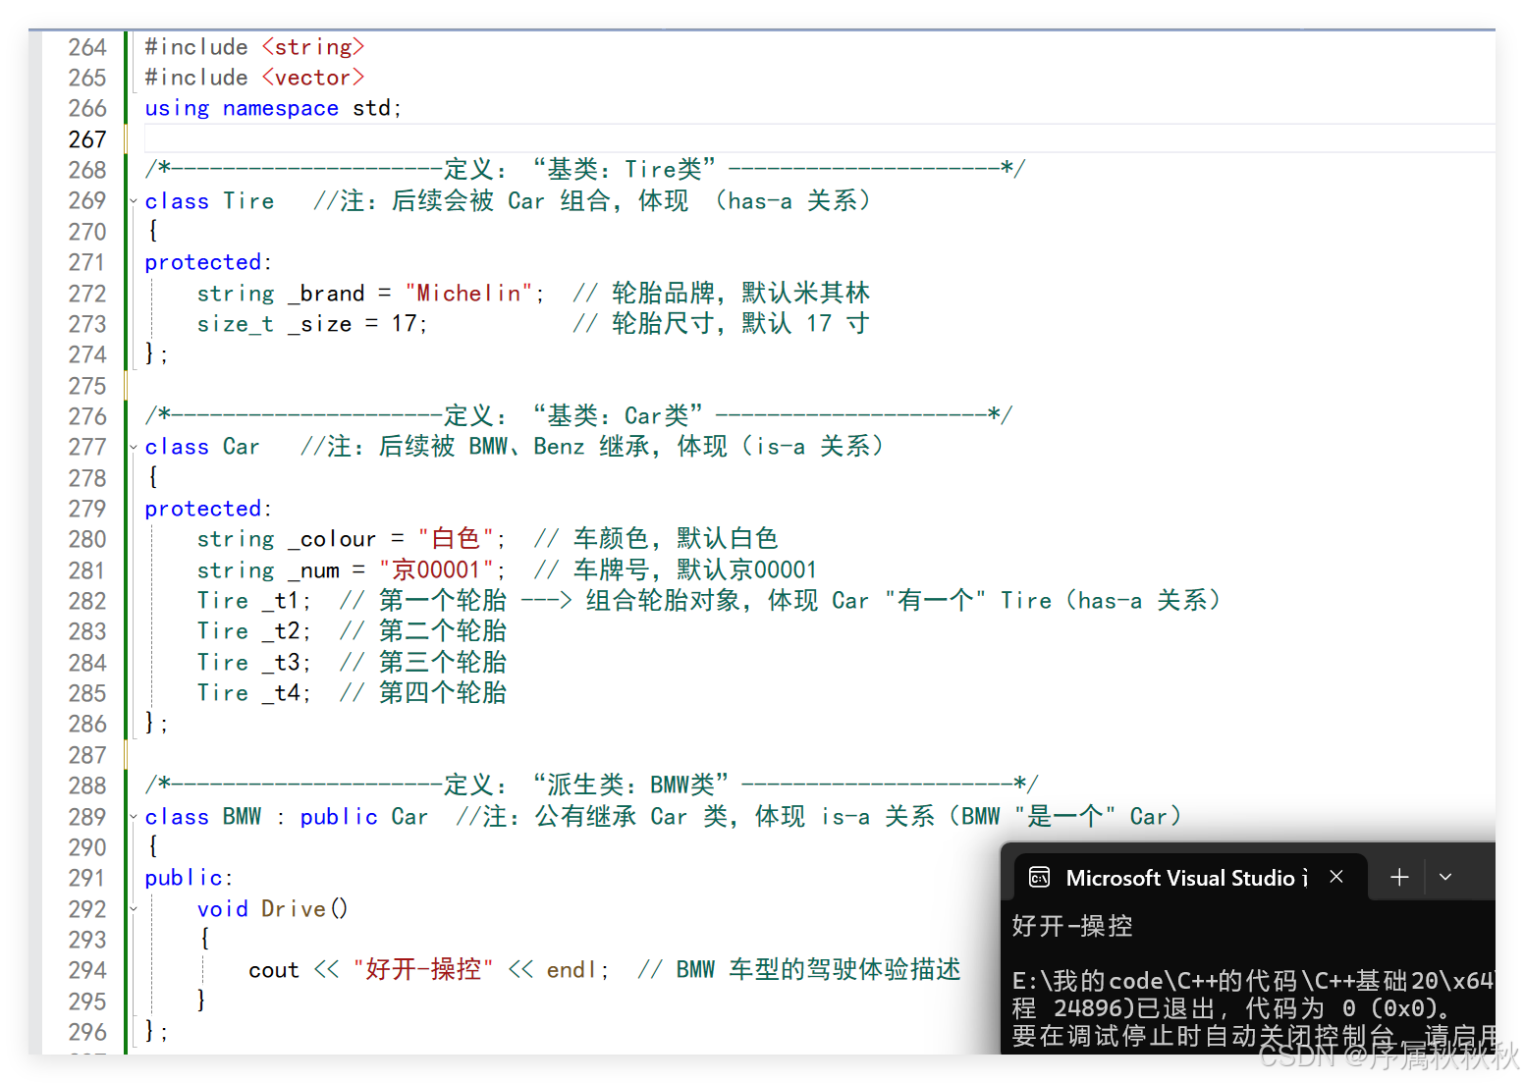Collapse the class Car code block
The height and width of the screenshot is (1083, 1524).
(134, 448)
